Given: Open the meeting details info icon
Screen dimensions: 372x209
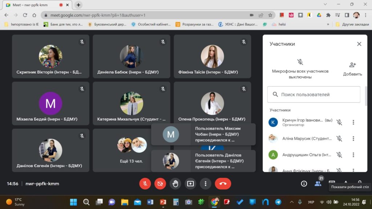Looking at the screenshot, I should tap(304, 184).
